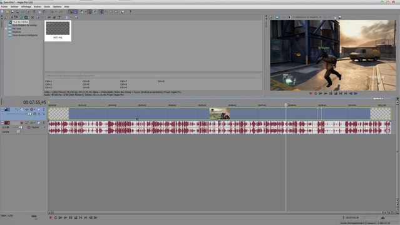Import media into Project Media
Viewport: 400px width, 225px height.
(6, 17)
